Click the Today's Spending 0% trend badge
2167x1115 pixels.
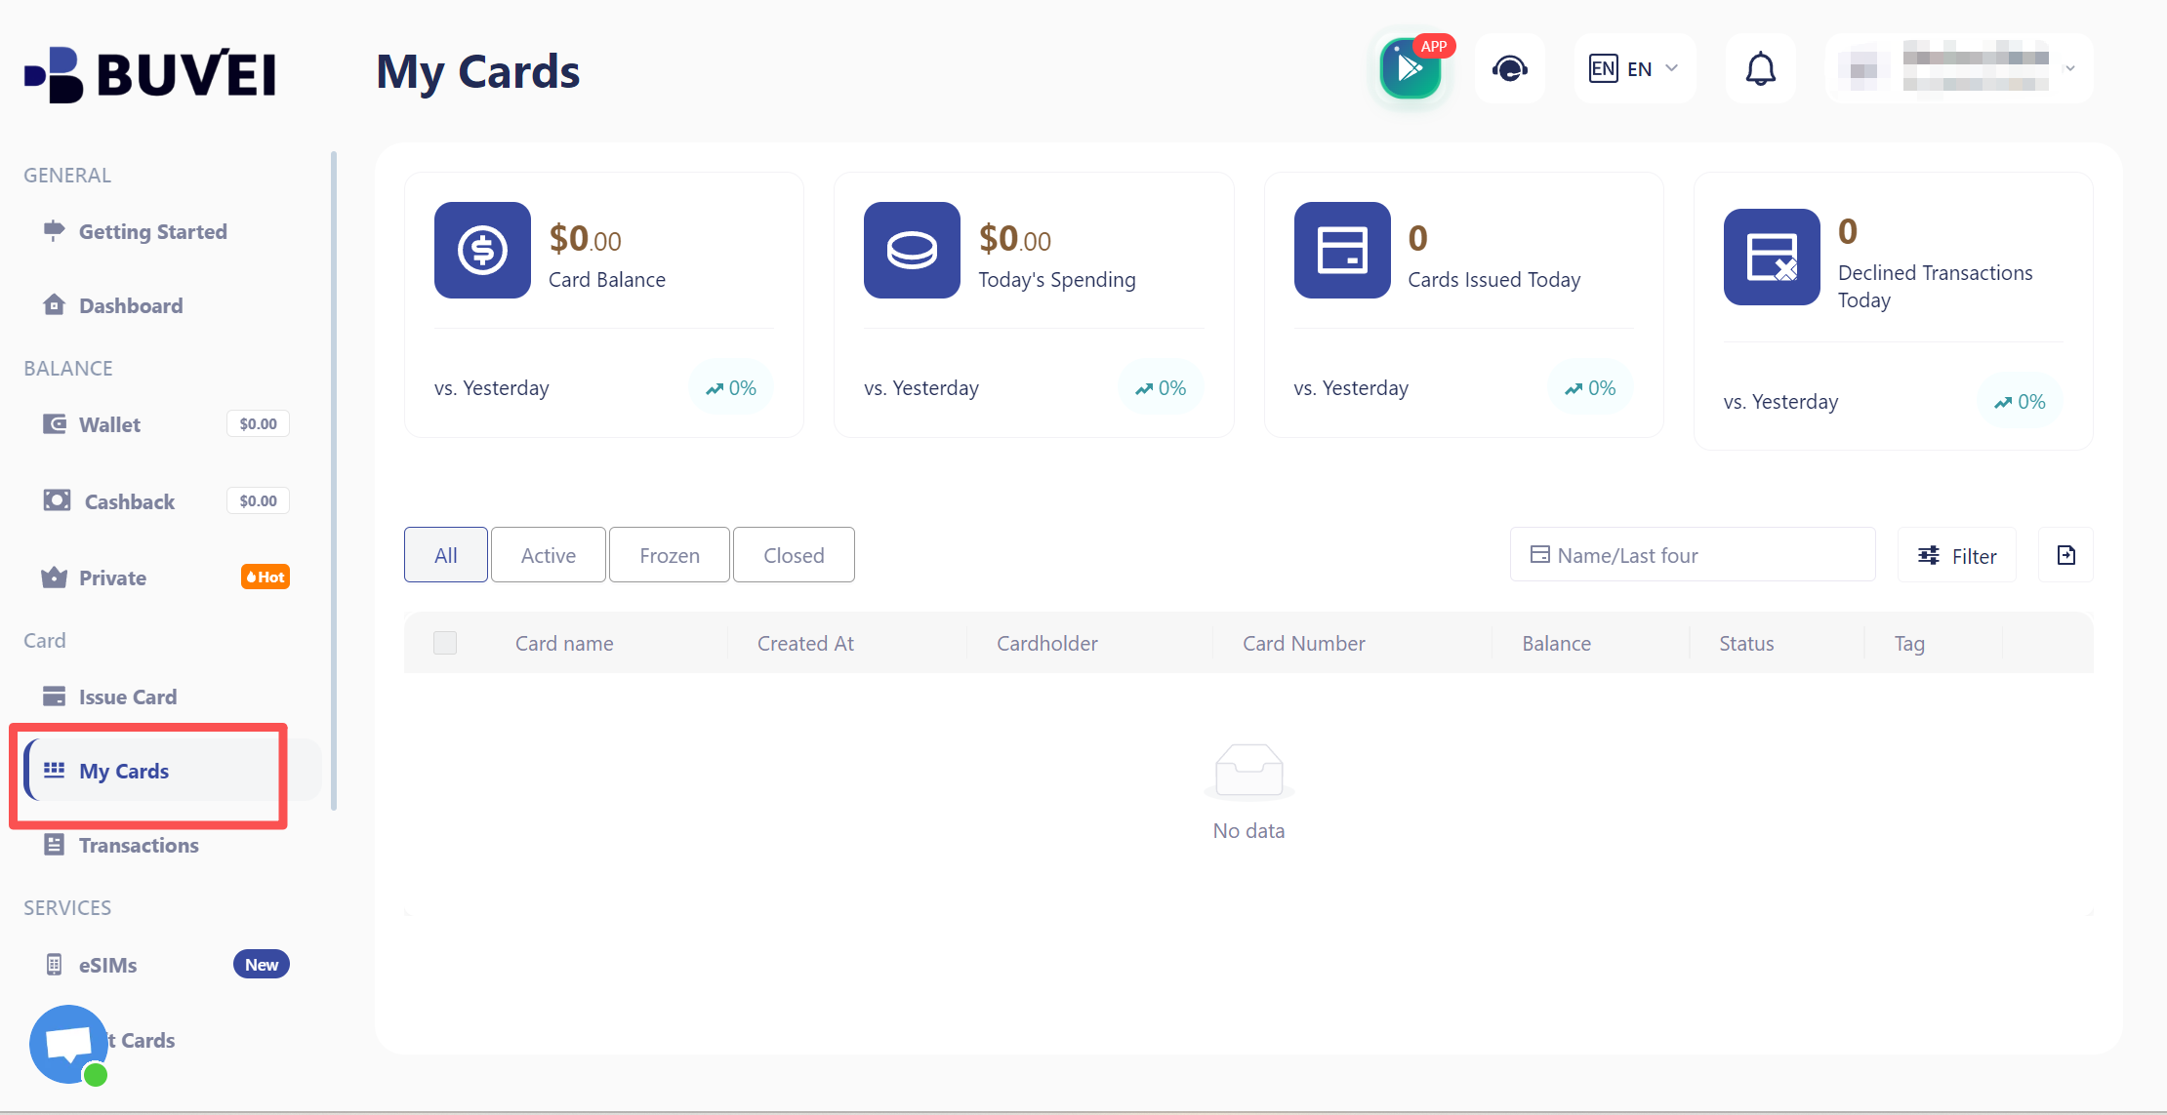[1161, 388]
